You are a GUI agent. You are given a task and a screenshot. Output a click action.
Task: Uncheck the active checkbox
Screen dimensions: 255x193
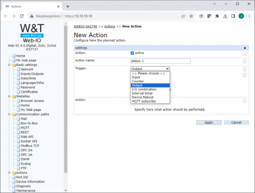tap(132, 53)
